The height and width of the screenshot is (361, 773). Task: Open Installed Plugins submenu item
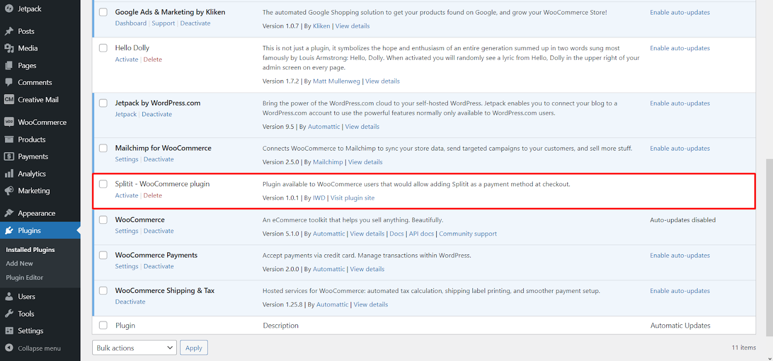pyautogui.click(x=30, y=250)
